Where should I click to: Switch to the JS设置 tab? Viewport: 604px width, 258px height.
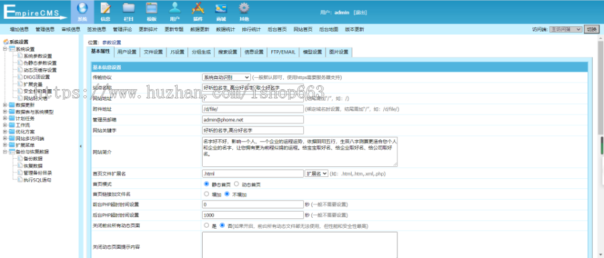coord(177,52)
